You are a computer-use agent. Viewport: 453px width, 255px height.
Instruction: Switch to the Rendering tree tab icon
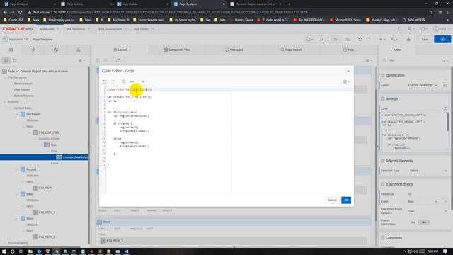click(11, 50)
